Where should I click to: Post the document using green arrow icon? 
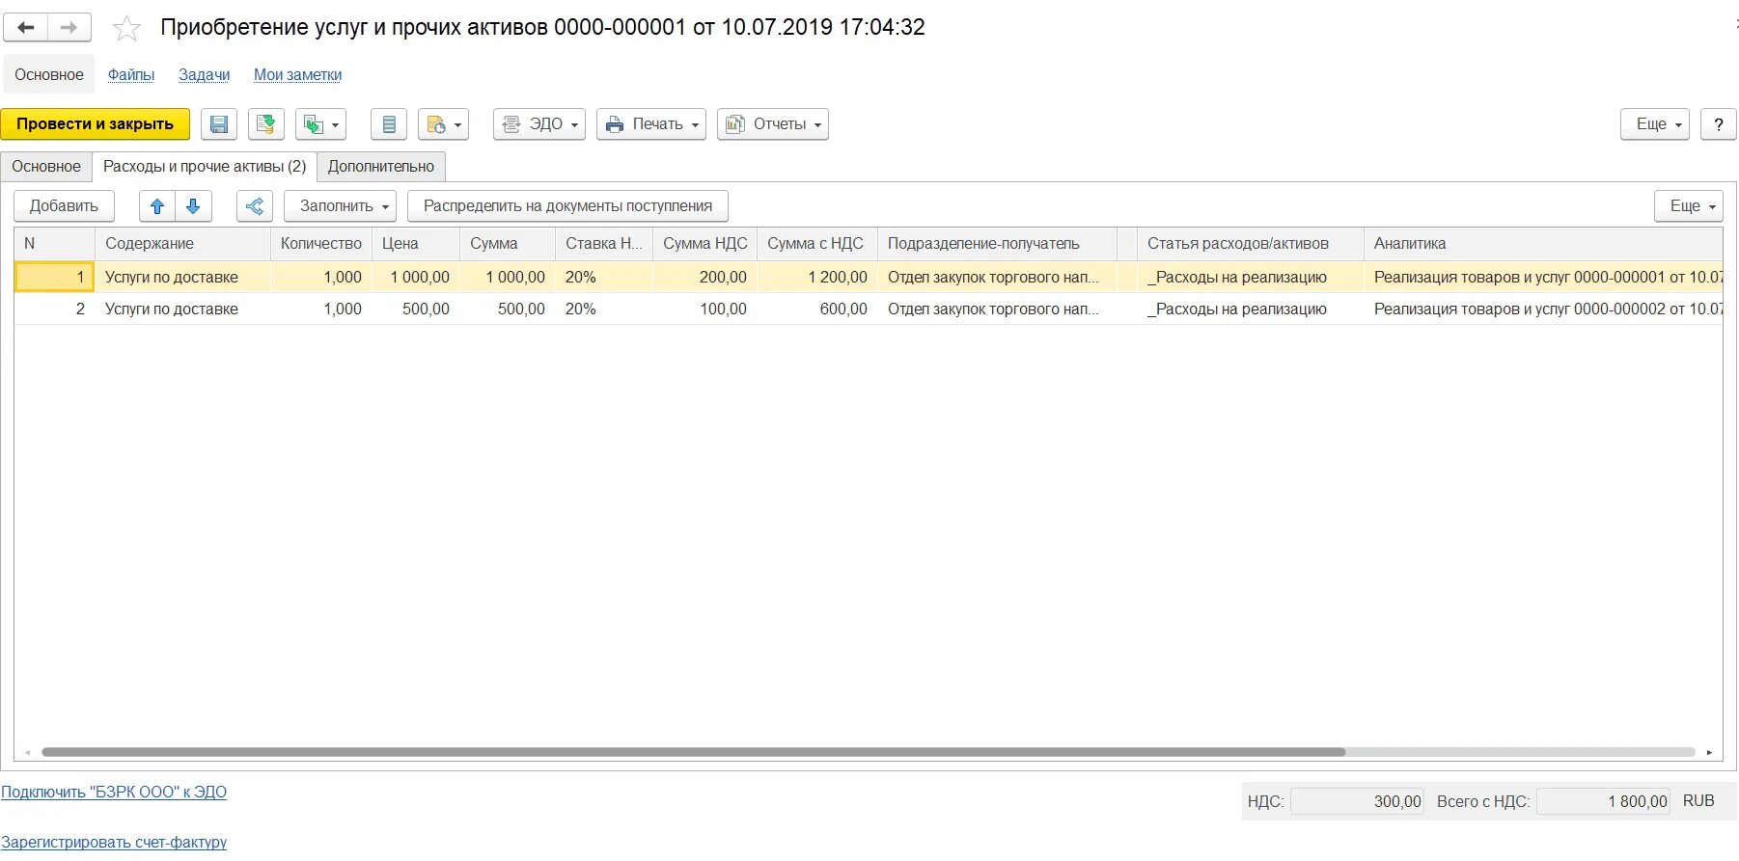point(266,124)
